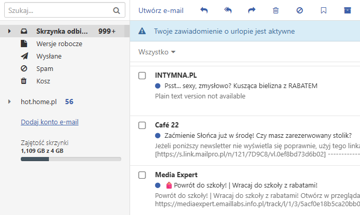This screenshot has height=215, width=360.
Task: Click the Reply arrow icon
Action: pos(204,10)
